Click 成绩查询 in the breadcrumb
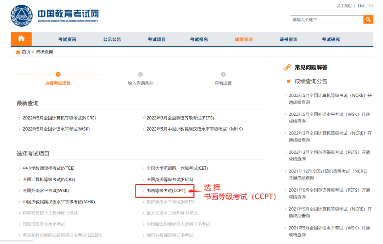383x244 pixels. pos(44,52)
